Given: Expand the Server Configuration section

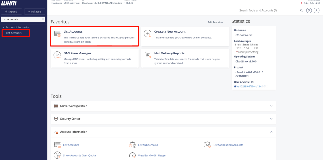Looking at the screenshot, I should click(271, 106).
